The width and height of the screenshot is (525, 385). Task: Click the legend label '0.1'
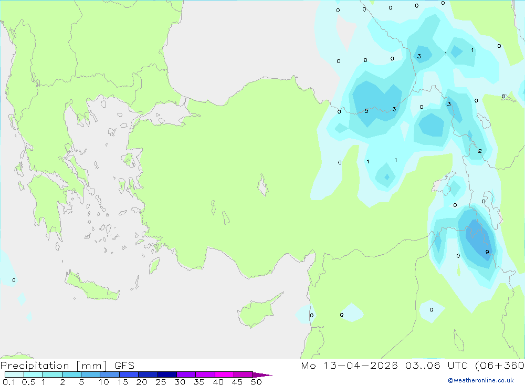[x=8, y=382]
